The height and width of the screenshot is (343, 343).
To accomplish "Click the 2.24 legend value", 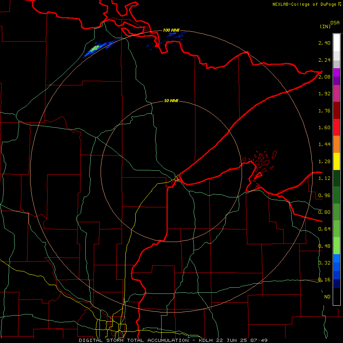I will (x=324, y=60).
